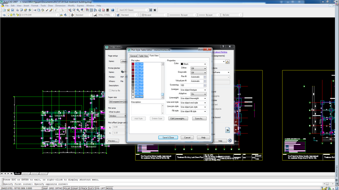Screen dimensions: 339x190
Task: Click the Plot Preview toolbar icon
Action: click(21, 10)
